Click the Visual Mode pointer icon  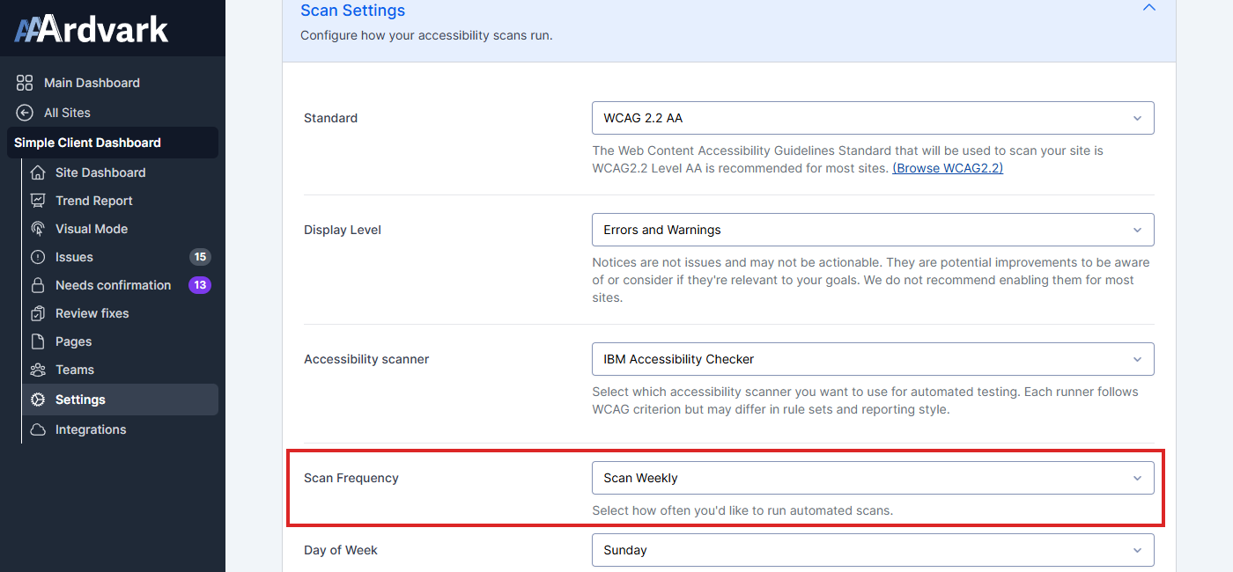tap(38, 229)
